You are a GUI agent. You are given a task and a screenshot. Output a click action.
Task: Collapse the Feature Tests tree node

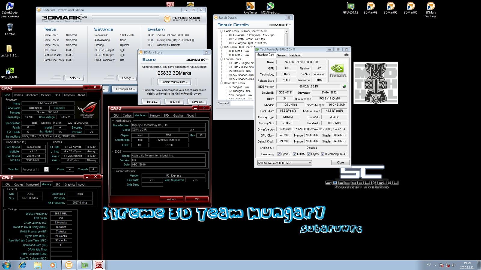point(221,59)
